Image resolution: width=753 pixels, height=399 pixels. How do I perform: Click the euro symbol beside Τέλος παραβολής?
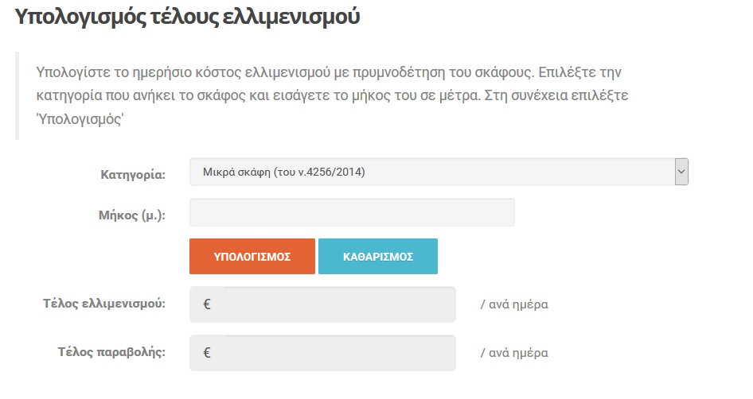(207, 353)
